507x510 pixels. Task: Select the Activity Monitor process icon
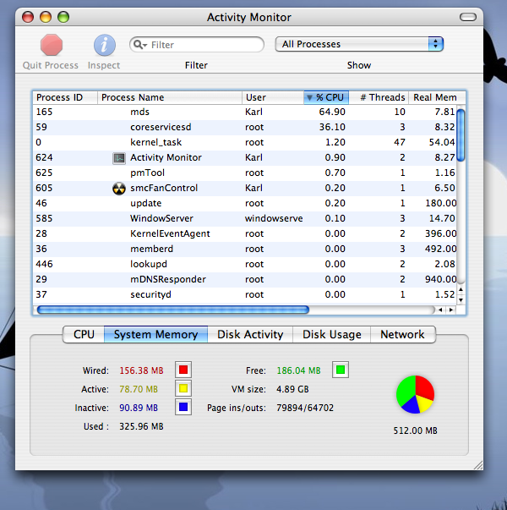tap(119, 158)
